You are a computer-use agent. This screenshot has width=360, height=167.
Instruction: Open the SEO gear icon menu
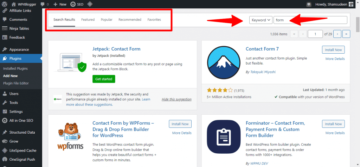73,4
